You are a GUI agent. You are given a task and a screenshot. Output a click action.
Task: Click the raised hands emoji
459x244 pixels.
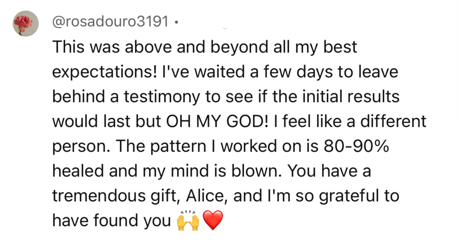click(x=188, y=221)
